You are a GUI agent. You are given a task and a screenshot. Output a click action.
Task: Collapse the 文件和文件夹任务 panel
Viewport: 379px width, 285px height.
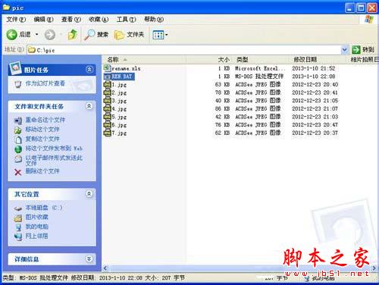click(x=89, y=106)
